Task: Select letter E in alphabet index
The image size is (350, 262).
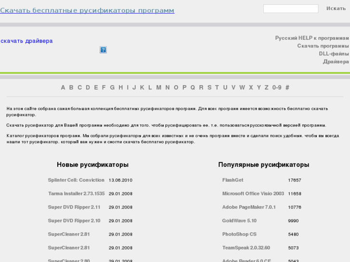Action: point(96,87)
